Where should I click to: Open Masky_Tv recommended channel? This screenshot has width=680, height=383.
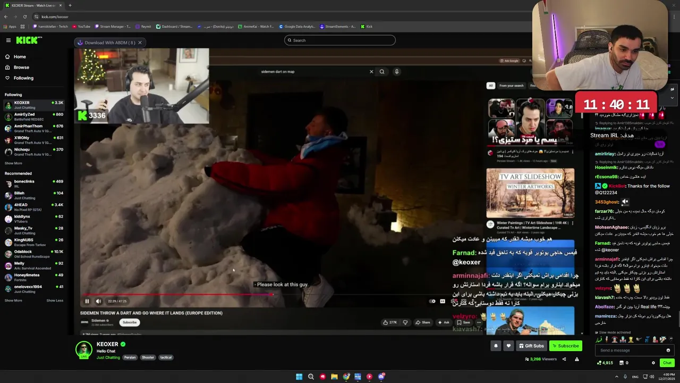34,230
